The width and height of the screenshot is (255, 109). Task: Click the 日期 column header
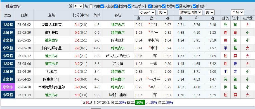tap(24, 15)
